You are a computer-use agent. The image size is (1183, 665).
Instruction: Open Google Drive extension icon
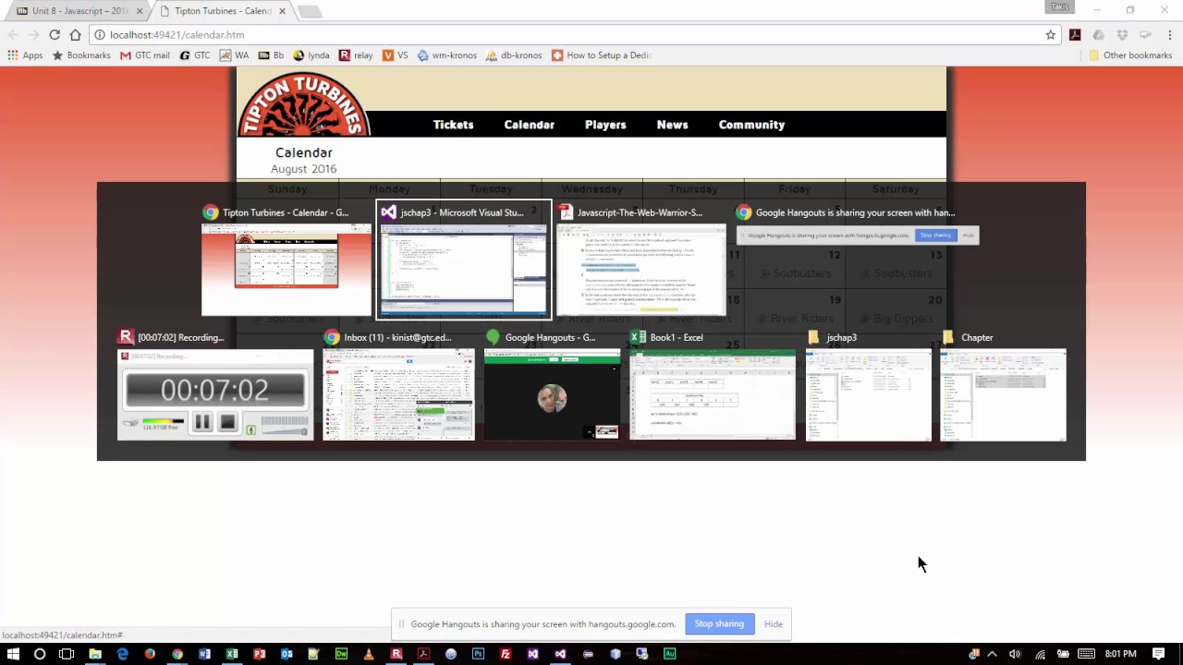(1098, 35)
